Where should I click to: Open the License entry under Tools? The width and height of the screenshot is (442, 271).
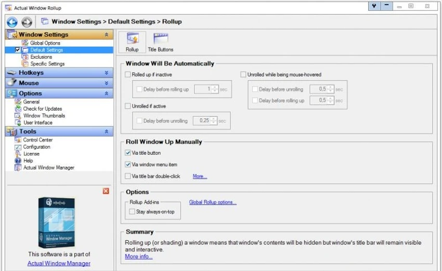point(31,154)
